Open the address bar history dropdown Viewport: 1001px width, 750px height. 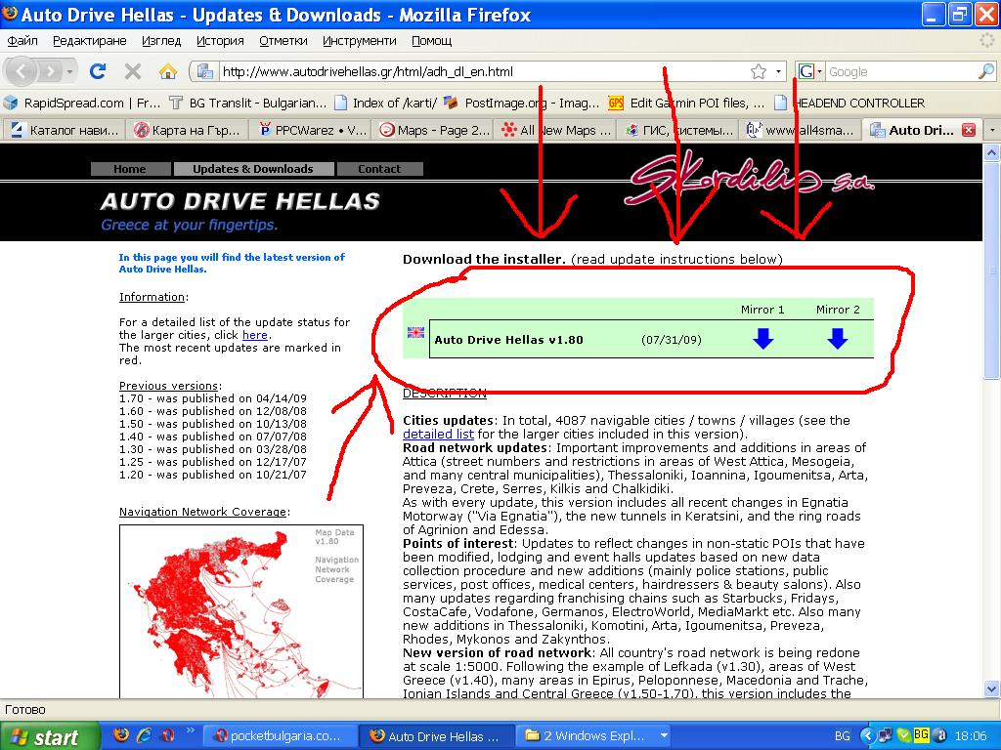pos(778,71)
